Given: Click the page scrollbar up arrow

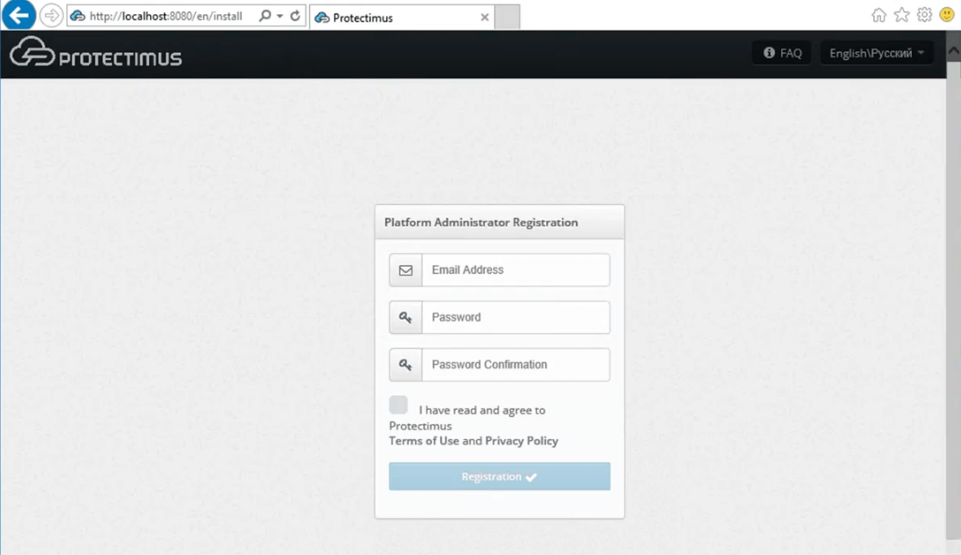Looking at the screenshot, I should point(954,51).
